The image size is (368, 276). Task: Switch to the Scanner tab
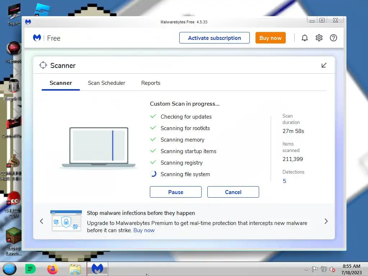tap(61, 83)
